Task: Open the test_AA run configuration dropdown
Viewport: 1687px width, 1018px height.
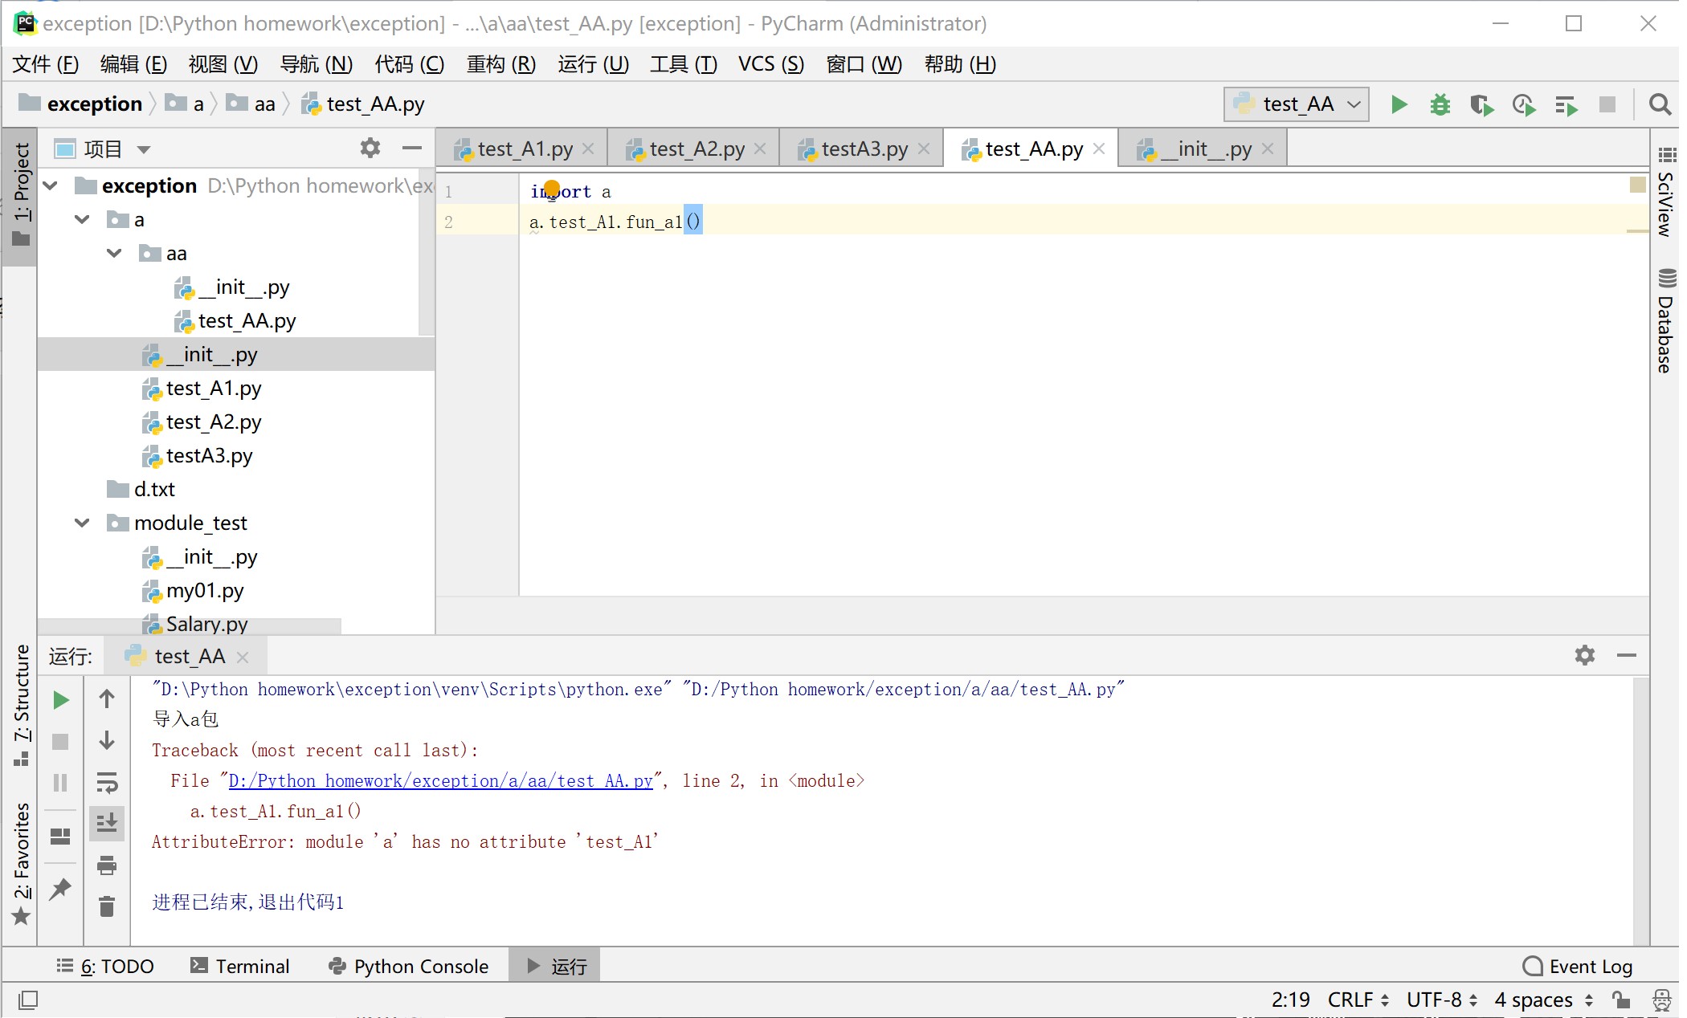Action: coord(1297,104)
